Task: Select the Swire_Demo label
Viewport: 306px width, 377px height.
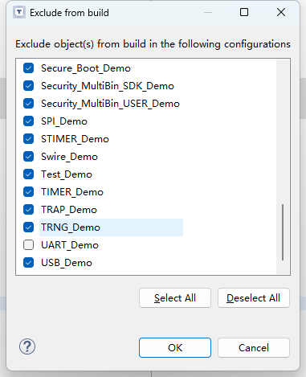Action: [69, 157]
